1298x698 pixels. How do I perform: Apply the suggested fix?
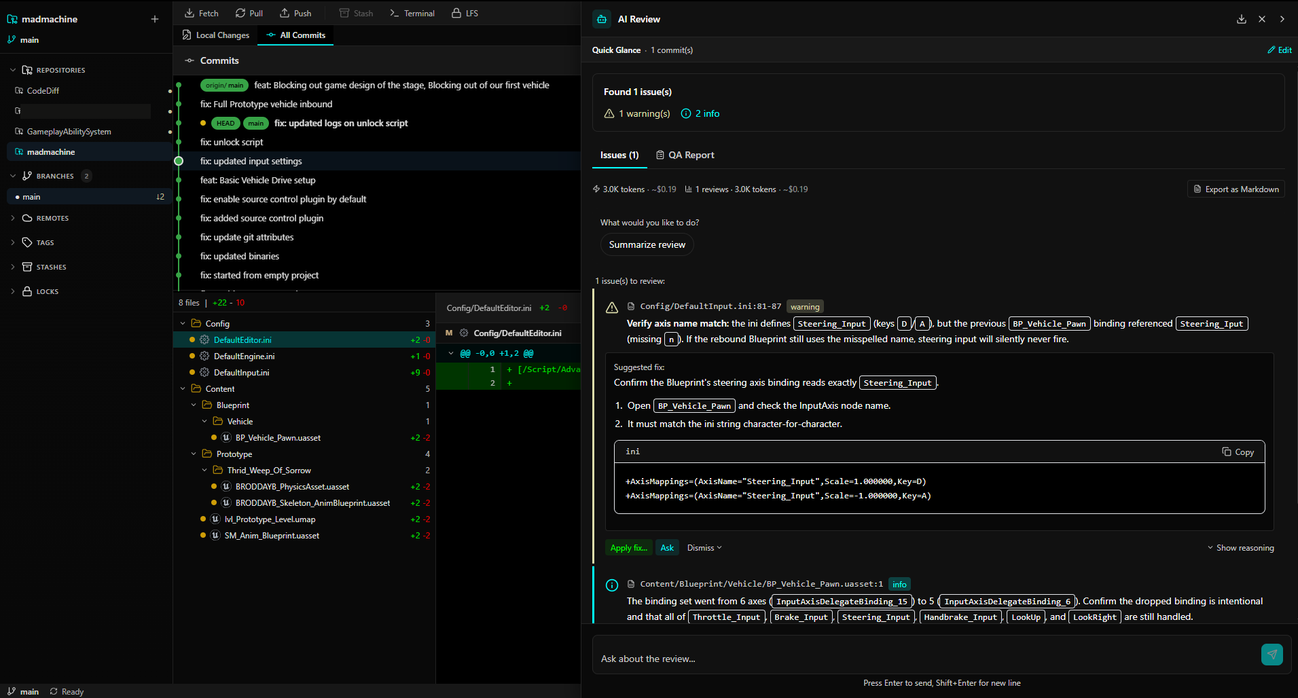tap(629, 548)
